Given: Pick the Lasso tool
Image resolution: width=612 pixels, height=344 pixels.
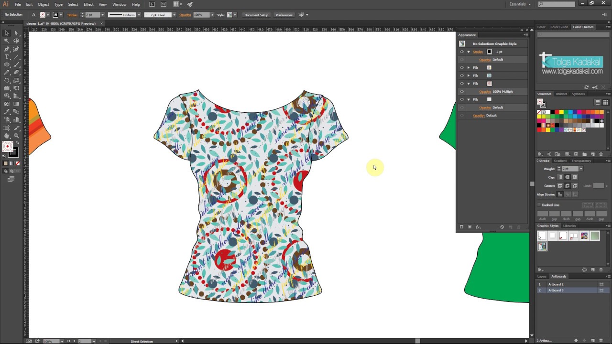Looking at the screenshot, I should coord(16,41).
